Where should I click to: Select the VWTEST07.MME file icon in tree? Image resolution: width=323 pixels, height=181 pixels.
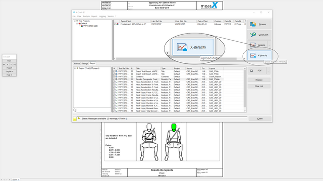coord(82,26)
